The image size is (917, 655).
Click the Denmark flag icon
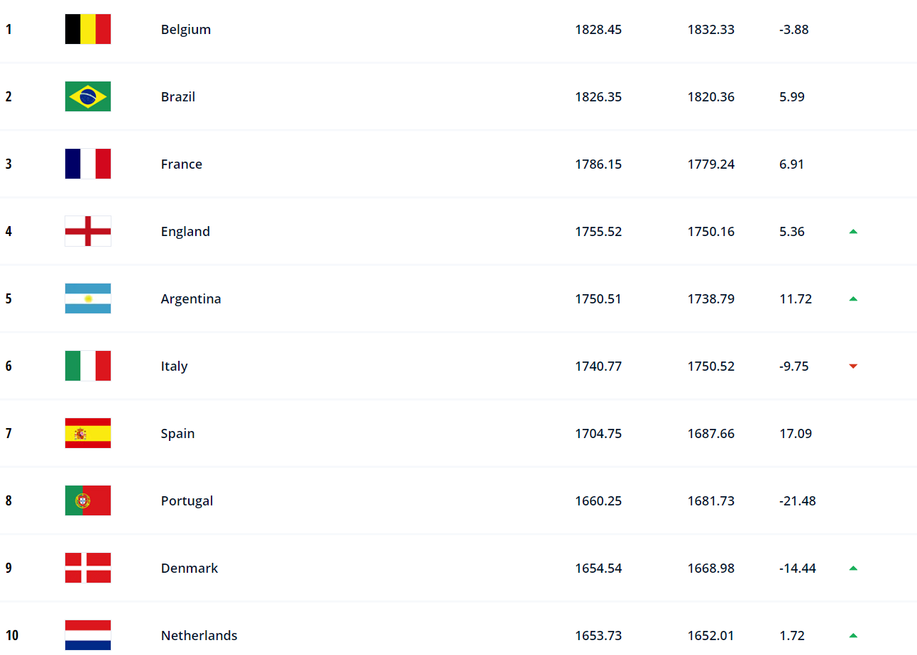(x=88, y=568)
